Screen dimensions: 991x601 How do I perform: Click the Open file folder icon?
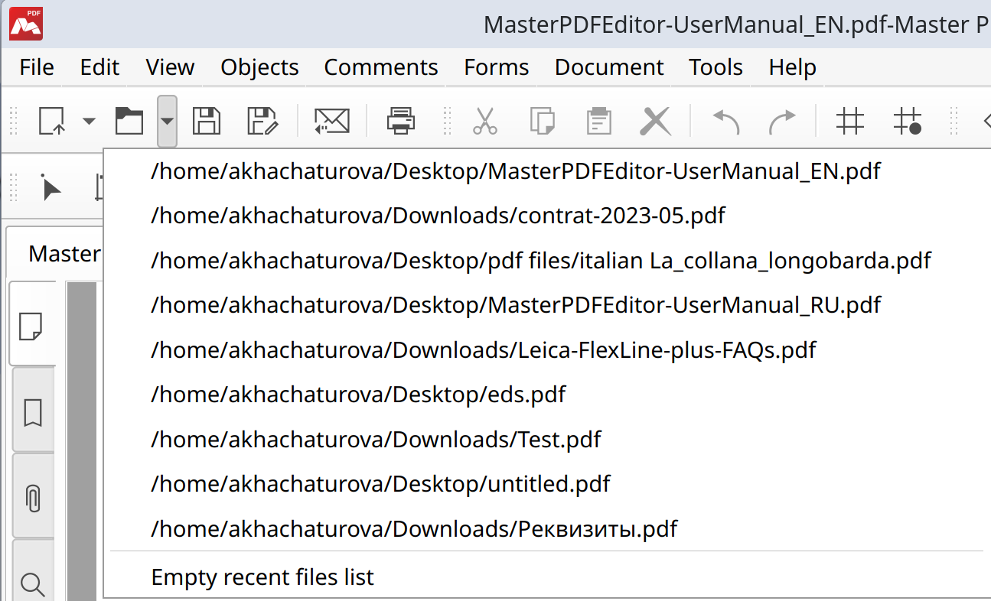[x=130, y=121]
